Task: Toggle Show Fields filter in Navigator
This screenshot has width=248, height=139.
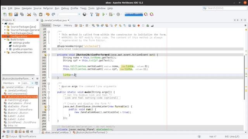Action: tap(8, 131)
